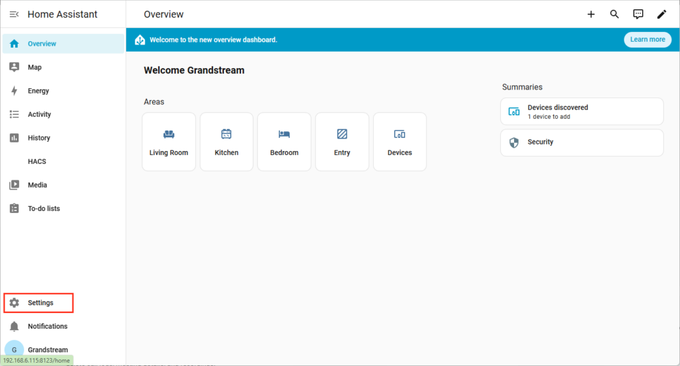Click the Learn more button

click(x=647, y=39)
